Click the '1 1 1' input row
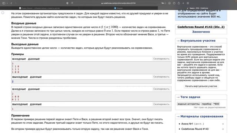 tap(16, 69)
